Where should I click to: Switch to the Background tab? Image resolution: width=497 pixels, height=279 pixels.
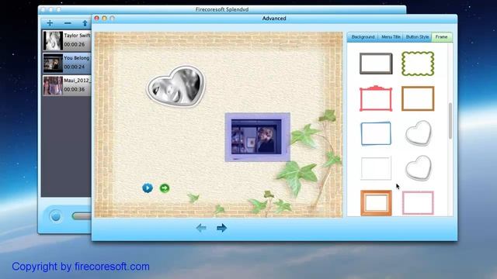tap(363, 37)
